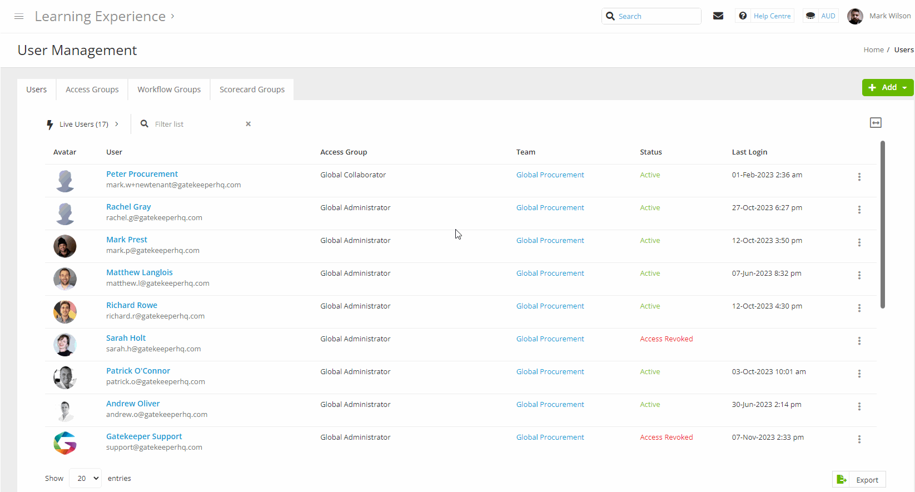Expand the Learning Experience chevron

173,17
